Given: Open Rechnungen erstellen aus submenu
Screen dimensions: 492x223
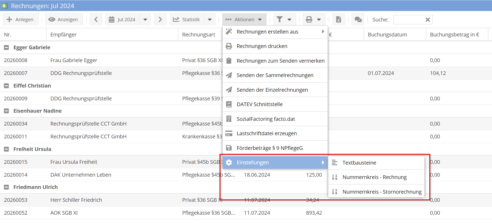Looking at the screenshot, I should [x=275, y=32].
